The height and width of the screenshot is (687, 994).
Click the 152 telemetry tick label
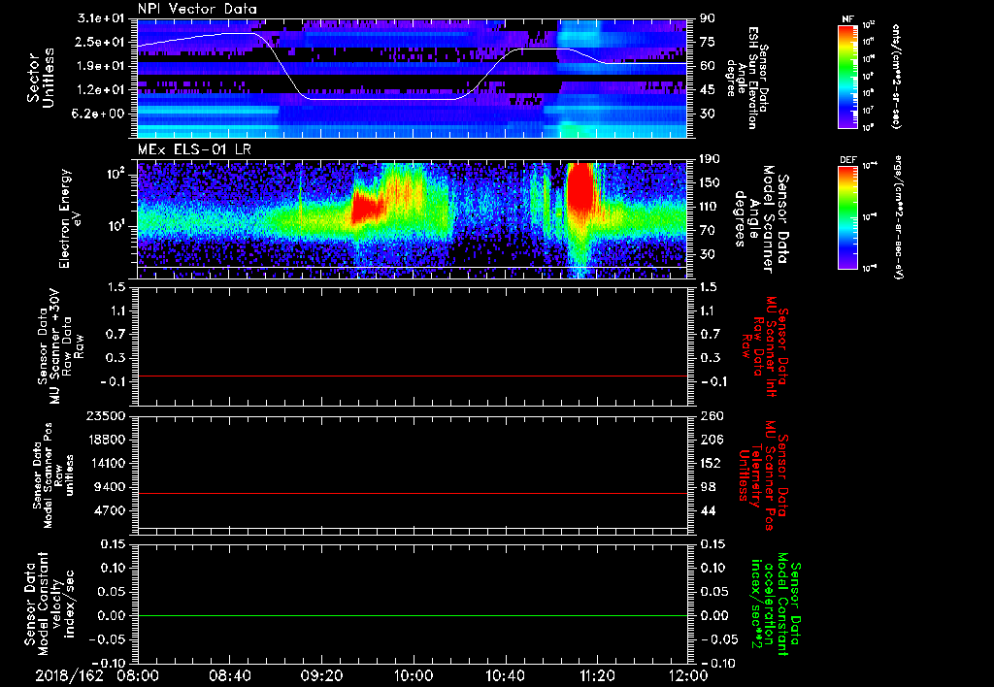coord(712,463)
